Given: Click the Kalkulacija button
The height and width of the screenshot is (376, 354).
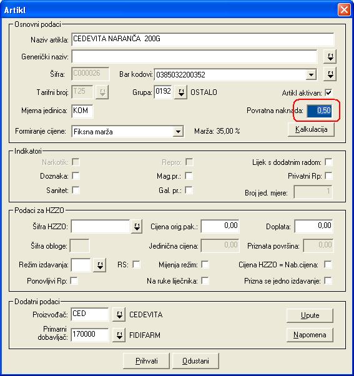Looking at the screenshot, I should coord(311,129).
